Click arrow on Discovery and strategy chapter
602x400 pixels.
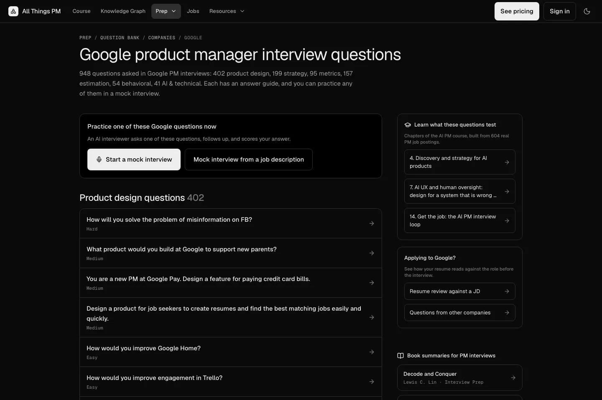(x=507, y=162)
